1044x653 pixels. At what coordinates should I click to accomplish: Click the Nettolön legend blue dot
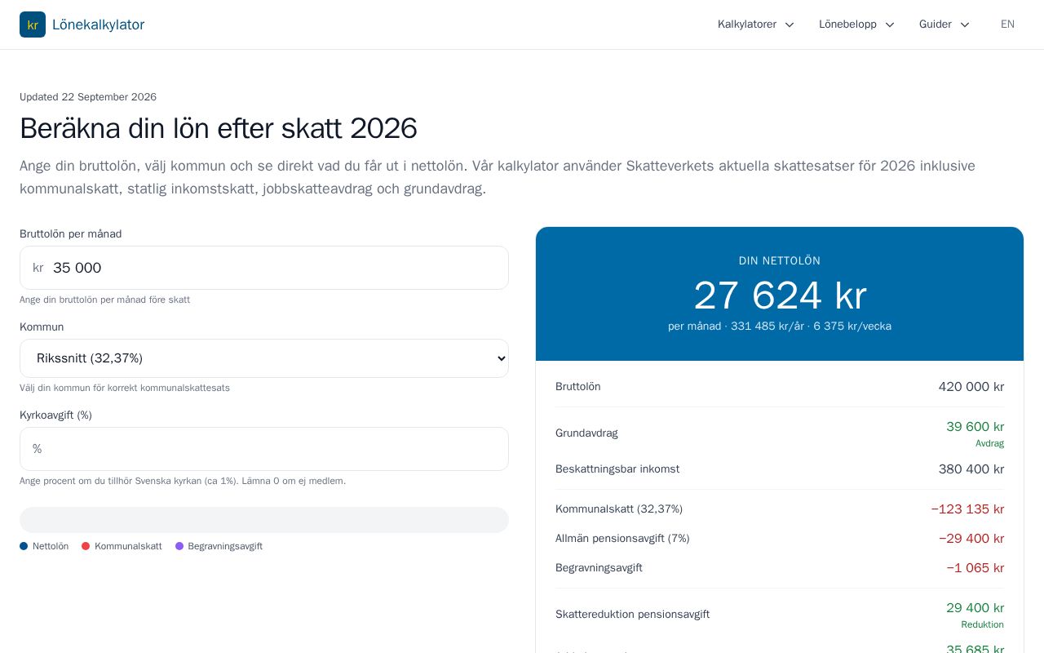click(x=24, y=546)
